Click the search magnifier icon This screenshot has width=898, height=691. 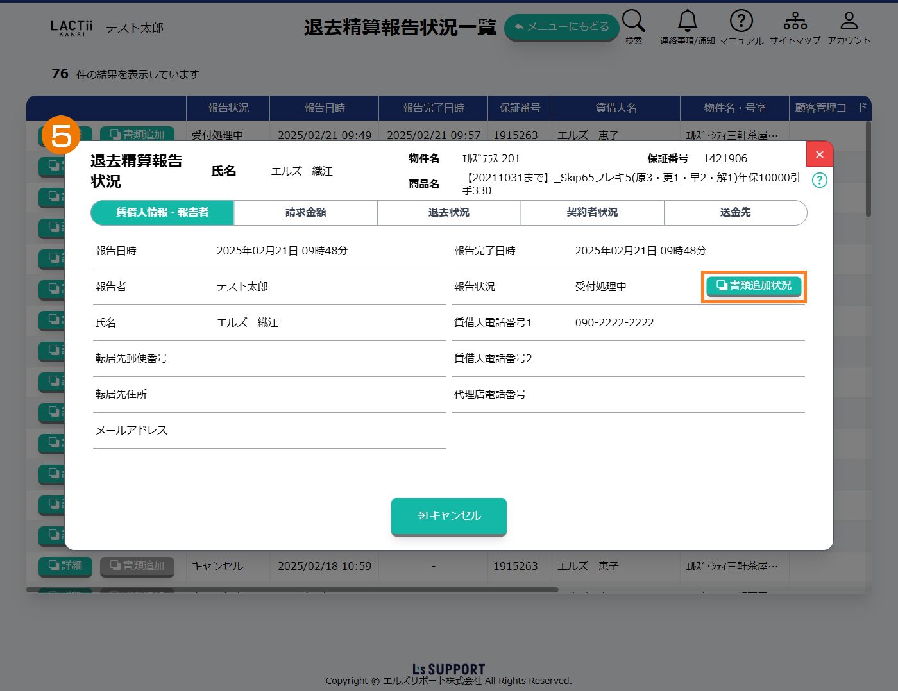click(x=633, y=21)
